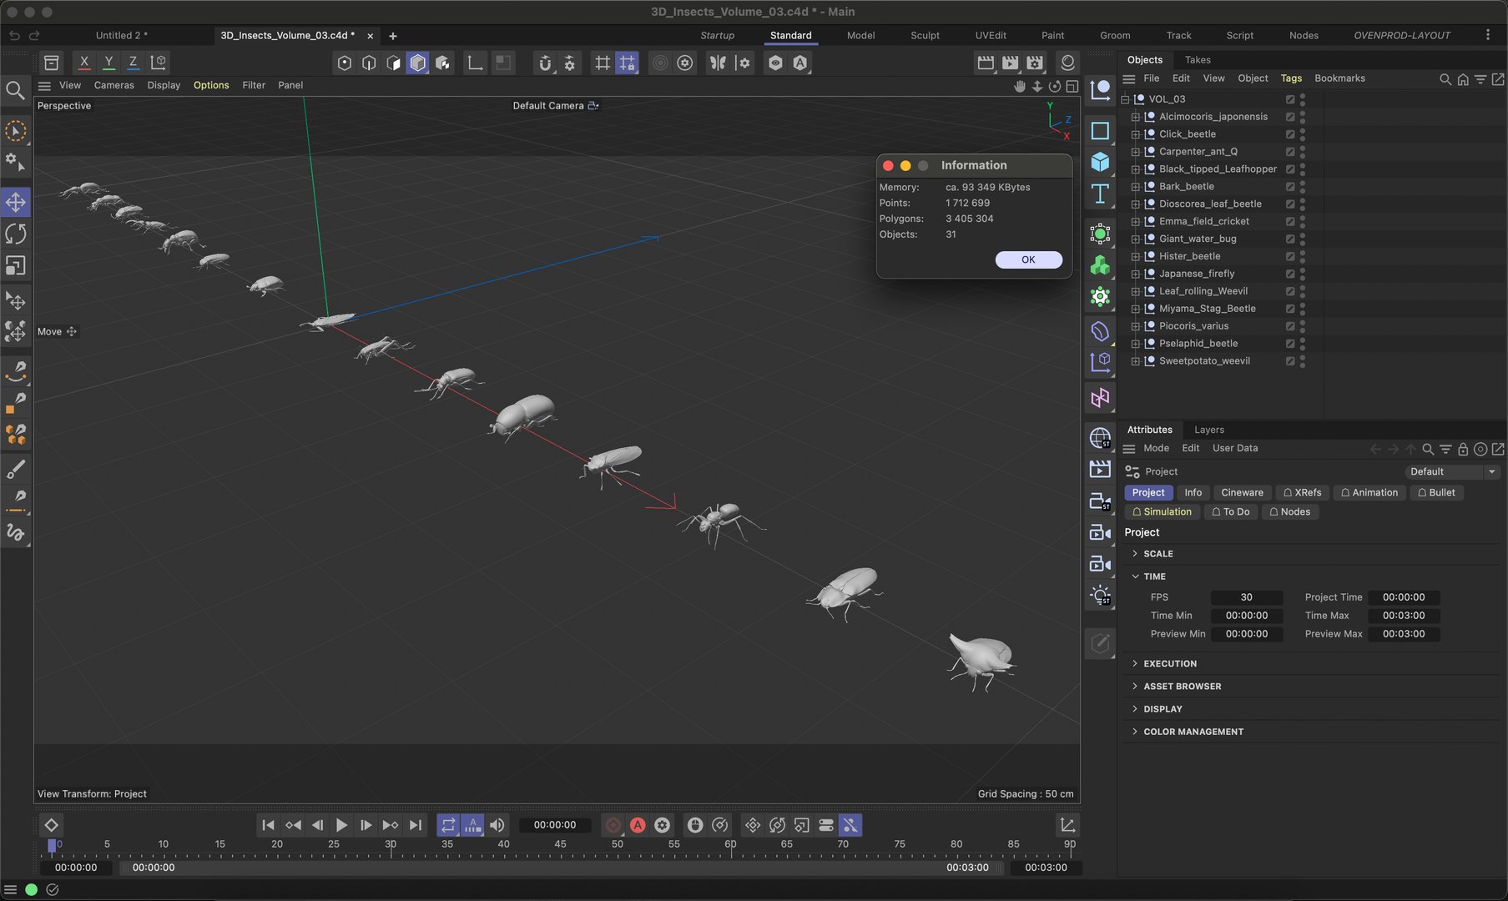Open the Default preset dropdown
This screenshot has width=1508, height=901.
coord(1453,472)
